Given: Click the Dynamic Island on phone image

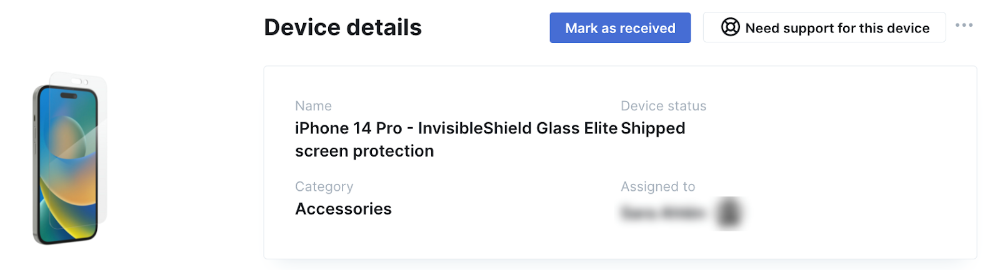Looking at the screenshot, I should [69, 96].
